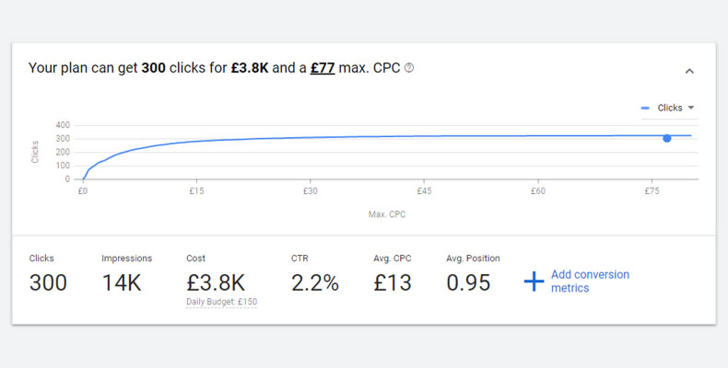Click the Add conversion metrics link

pyautogui.click(x=590, y=282)
